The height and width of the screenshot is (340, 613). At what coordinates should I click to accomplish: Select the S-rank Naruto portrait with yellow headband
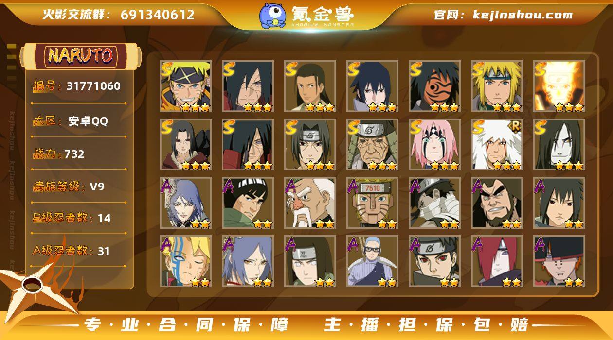point(185,86)
